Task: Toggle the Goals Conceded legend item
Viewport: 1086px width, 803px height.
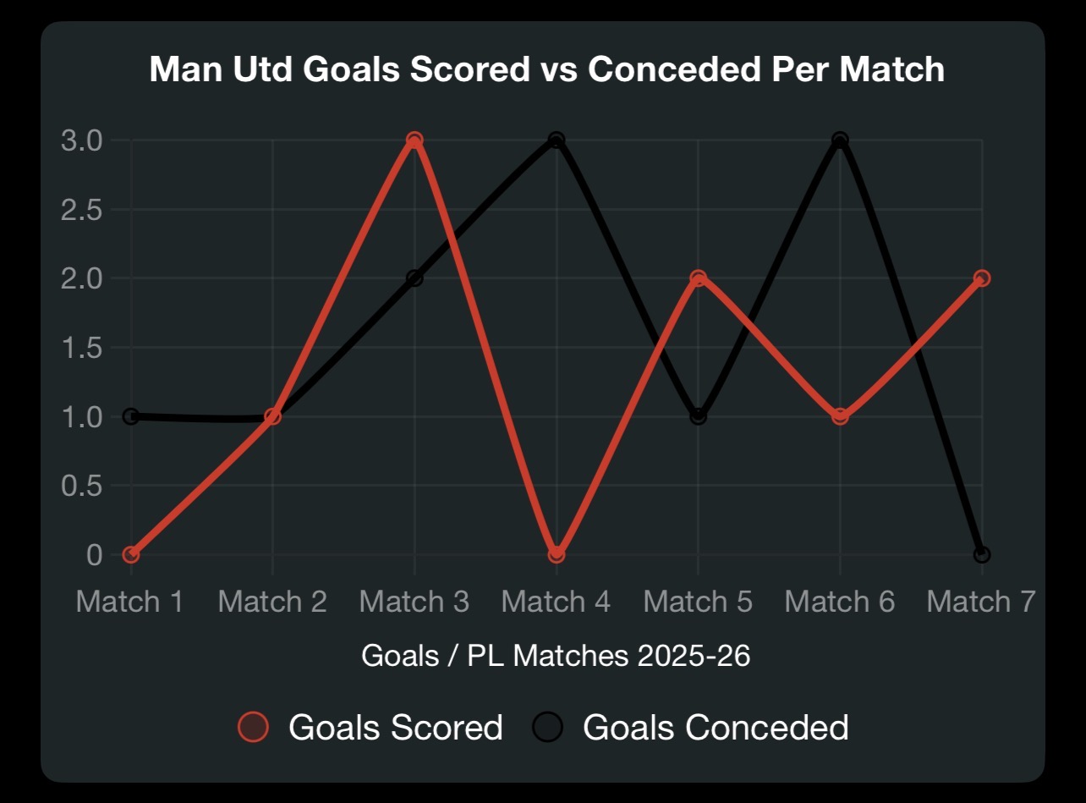Action: (691, 727)
